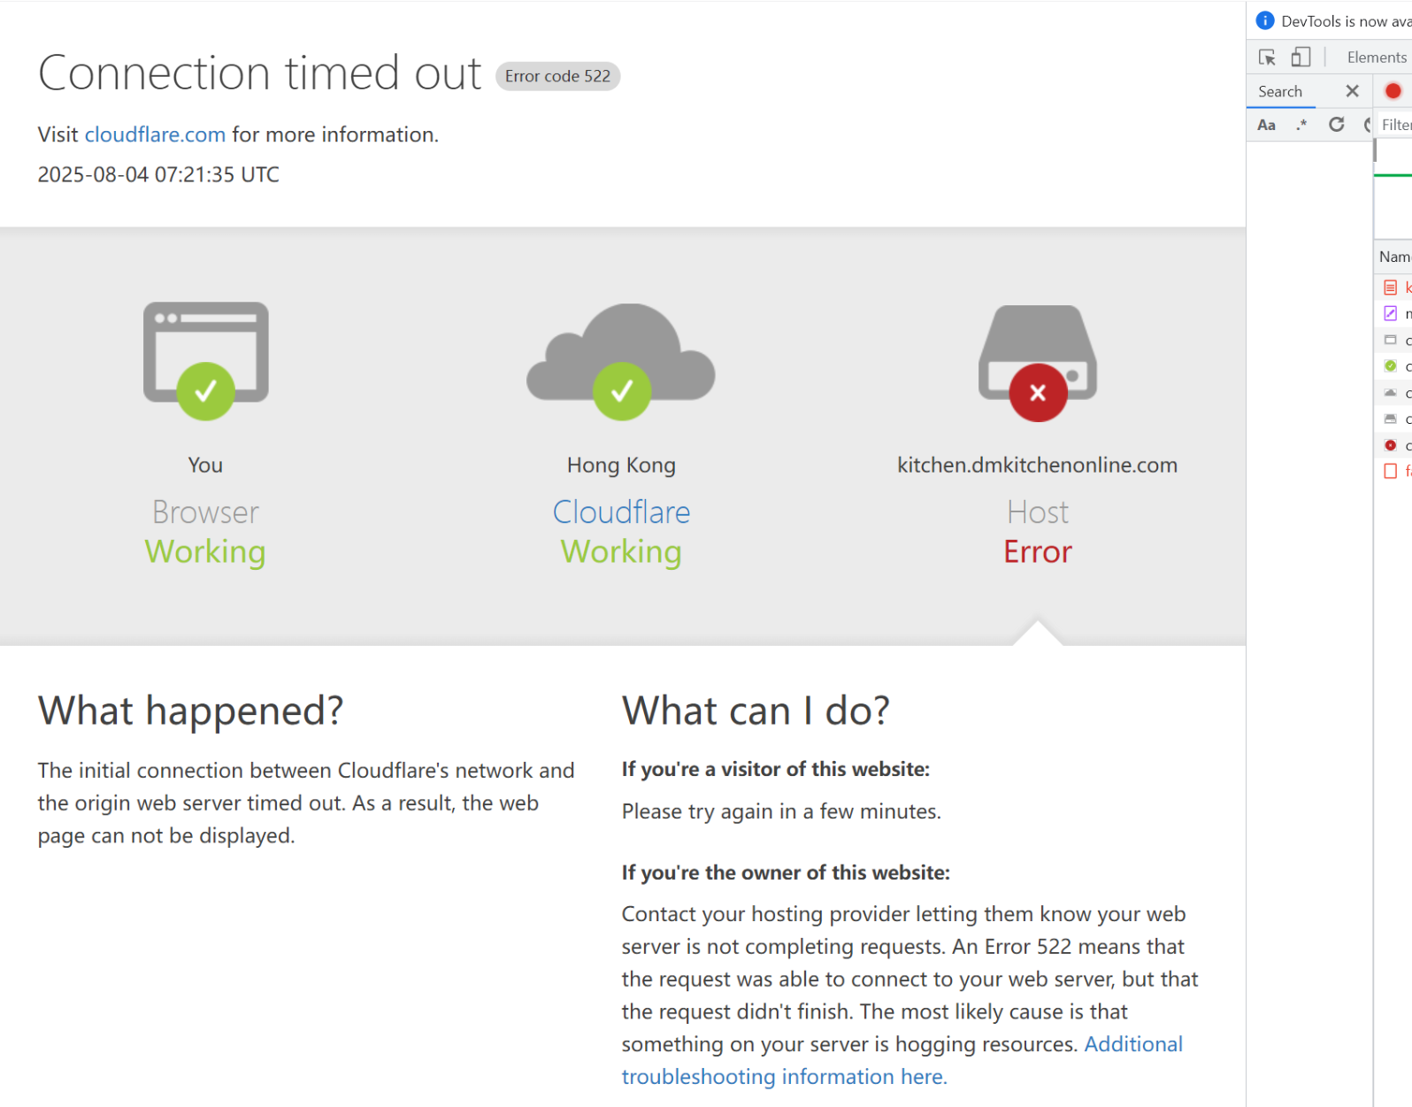The width and height of the screenshot is (1412, 1107).
Task: Select the red document request row icon
Action: pyautogui.click(x=1390, y=288)
